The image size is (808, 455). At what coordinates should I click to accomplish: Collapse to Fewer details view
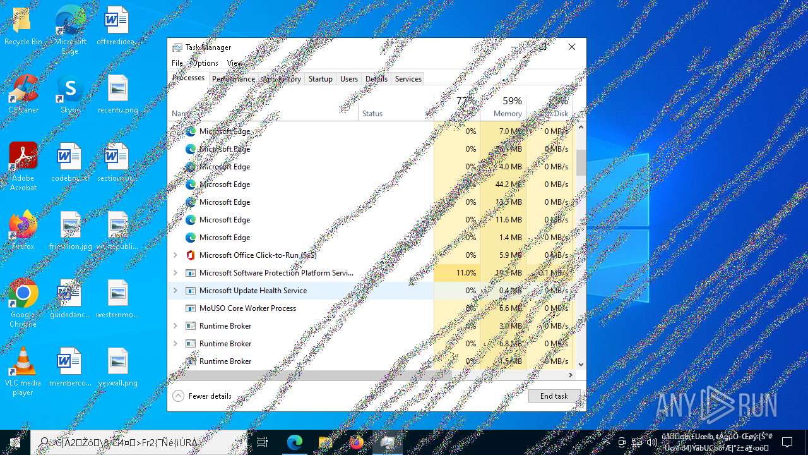tap(202, 396)
